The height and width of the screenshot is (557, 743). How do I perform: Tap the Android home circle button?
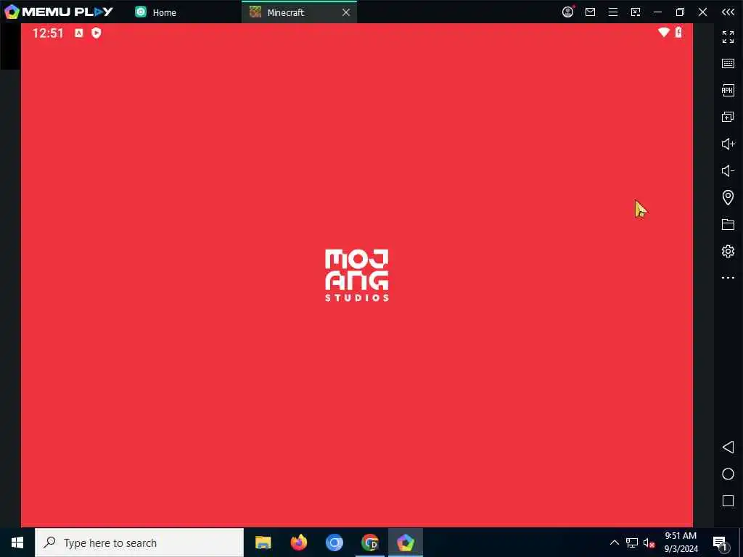click(728, 474)
